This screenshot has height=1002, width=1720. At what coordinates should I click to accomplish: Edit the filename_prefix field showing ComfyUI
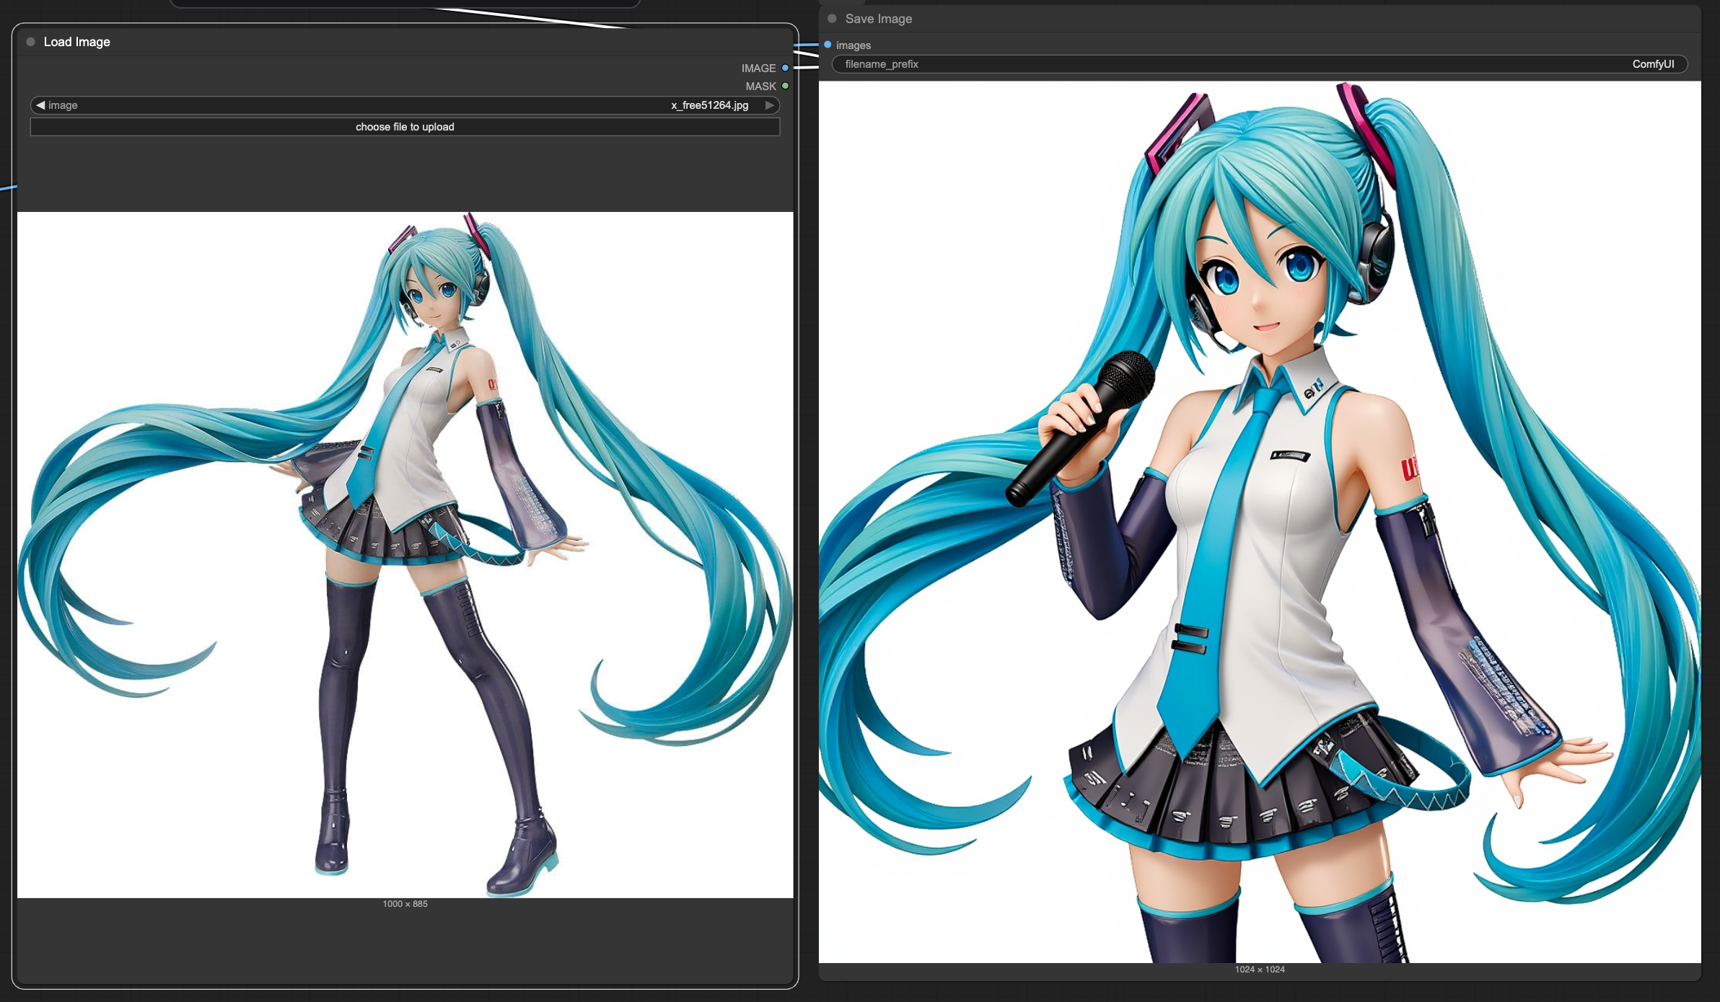1259,64
